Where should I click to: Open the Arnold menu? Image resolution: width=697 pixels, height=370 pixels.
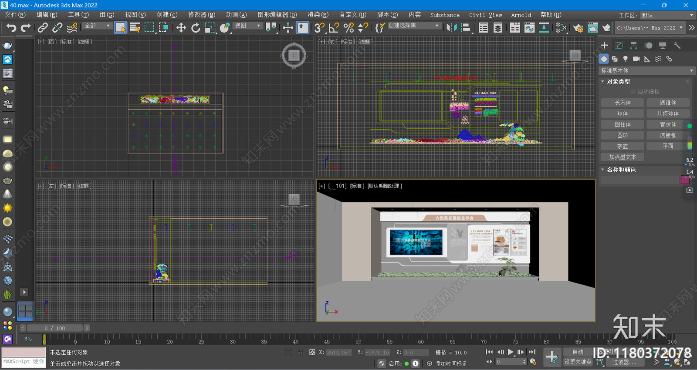521,15
